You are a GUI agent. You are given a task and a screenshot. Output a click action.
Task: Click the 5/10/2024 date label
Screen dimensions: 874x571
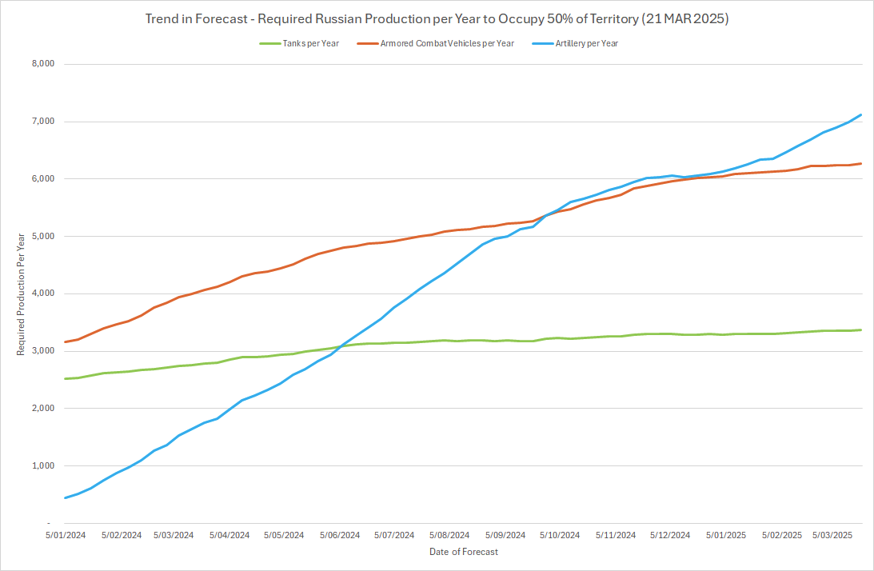(x=561, y=535)
